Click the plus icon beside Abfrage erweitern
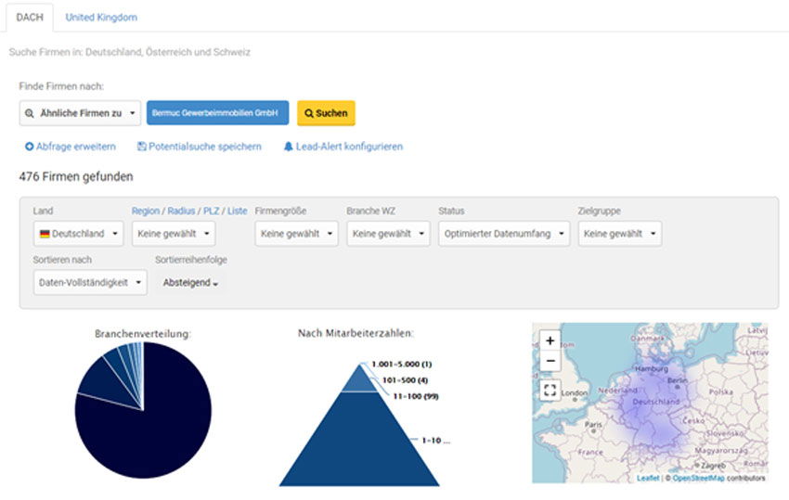789x500 pixels. coord(29,147)
